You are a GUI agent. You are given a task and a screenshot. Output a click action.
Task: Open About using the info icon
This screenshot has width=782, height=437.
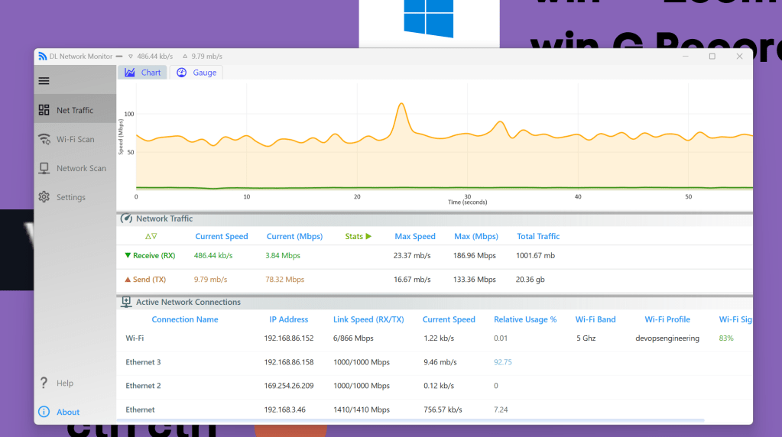44,412
